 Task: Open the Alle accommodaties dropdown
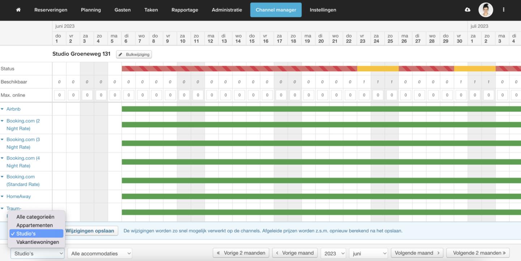(x=100, y=253)
